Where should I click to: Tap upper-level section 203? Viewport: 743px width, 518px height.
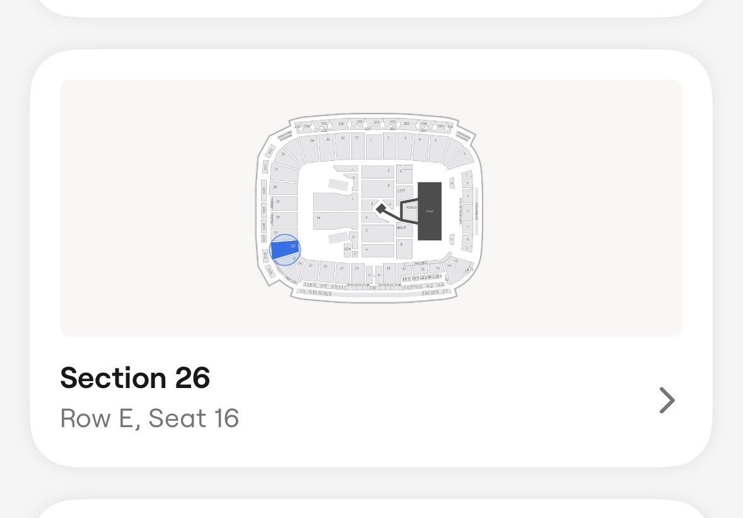[x=406, y=124]
